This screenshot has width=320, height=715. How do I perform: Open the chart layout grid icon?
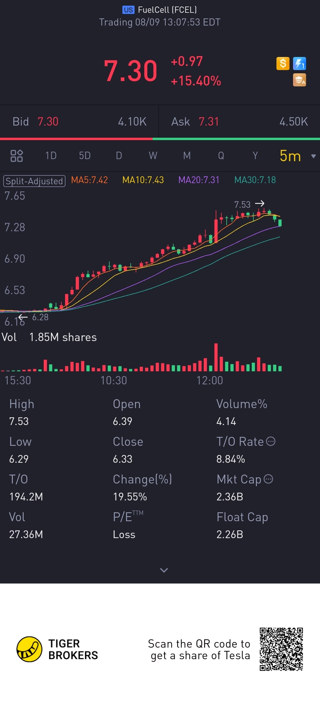pyautogui.click(x=17, y=156)
